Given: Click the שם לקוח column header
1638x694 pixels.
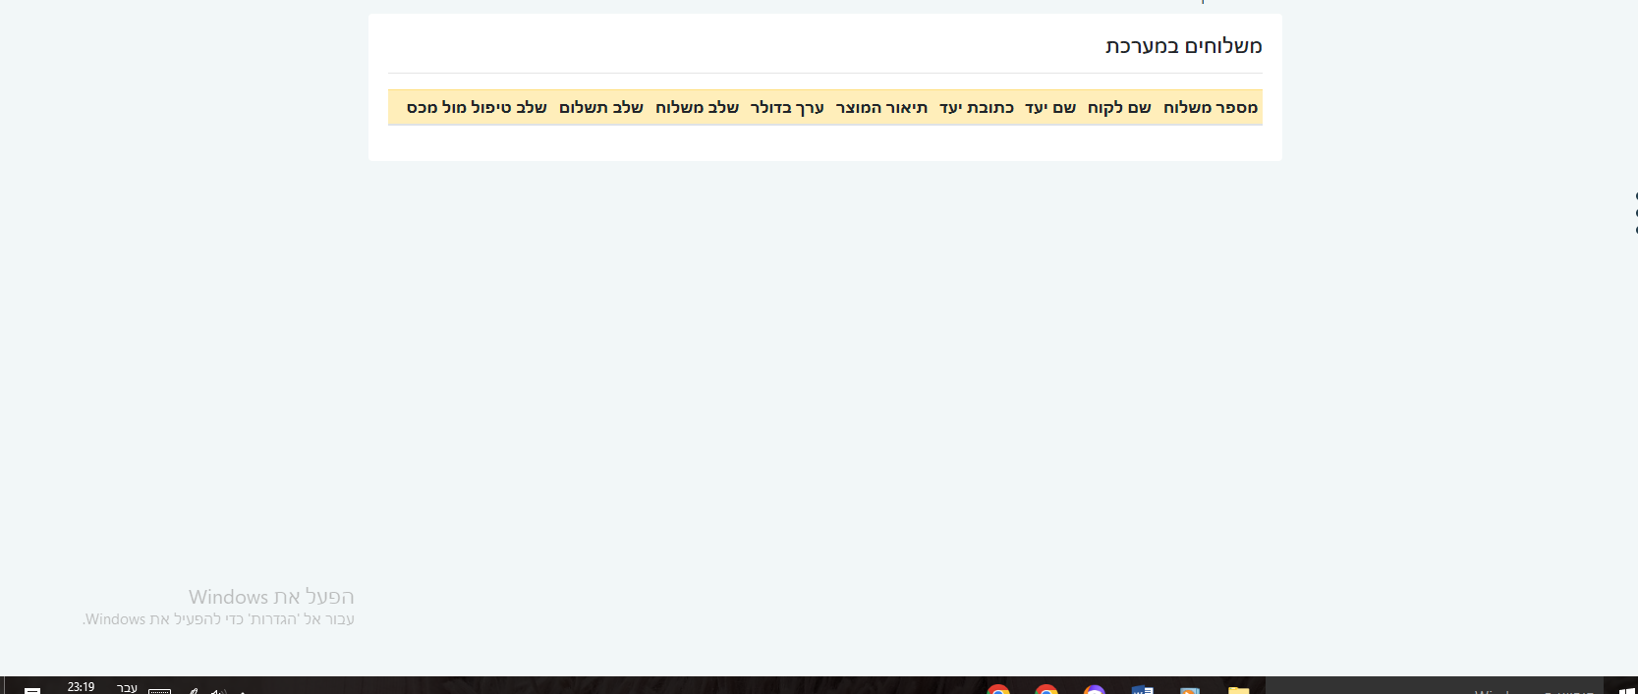Looking at the screenshot, I should [x=1119, y=107].
